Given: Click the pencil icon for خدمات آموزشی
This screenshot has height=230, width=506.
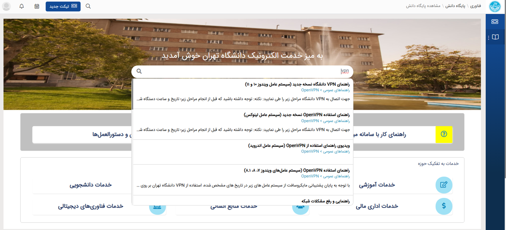Looking at the screenshot, I should pos(444,185).
